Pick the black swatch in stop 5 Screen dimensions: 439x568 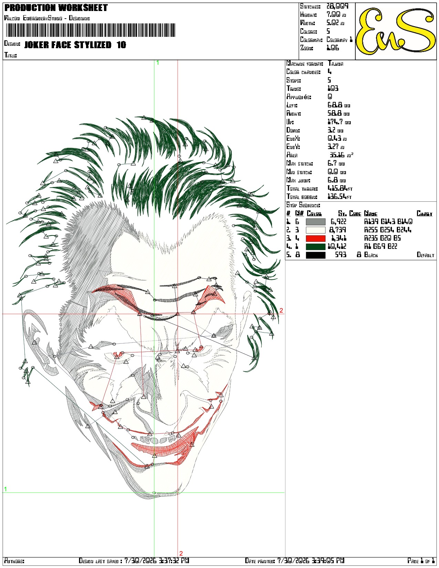point(315,255)
